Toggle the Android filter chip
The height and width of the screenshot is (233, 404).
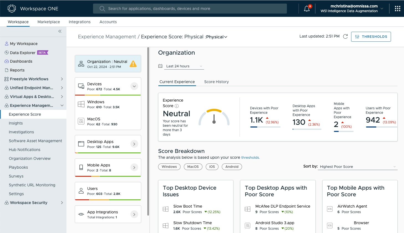pos(232,167)
